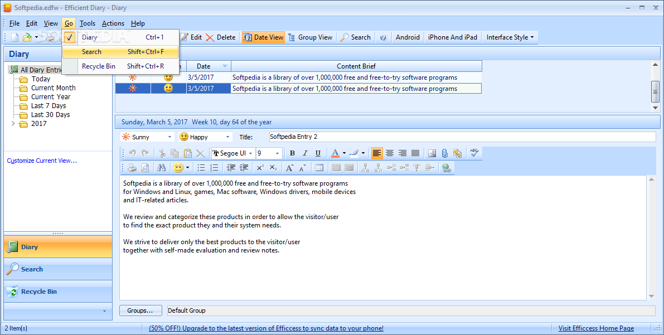Screen dimensions: 664x335
Task: Open the Happy mood dropdown
Action: coord(227,137)
